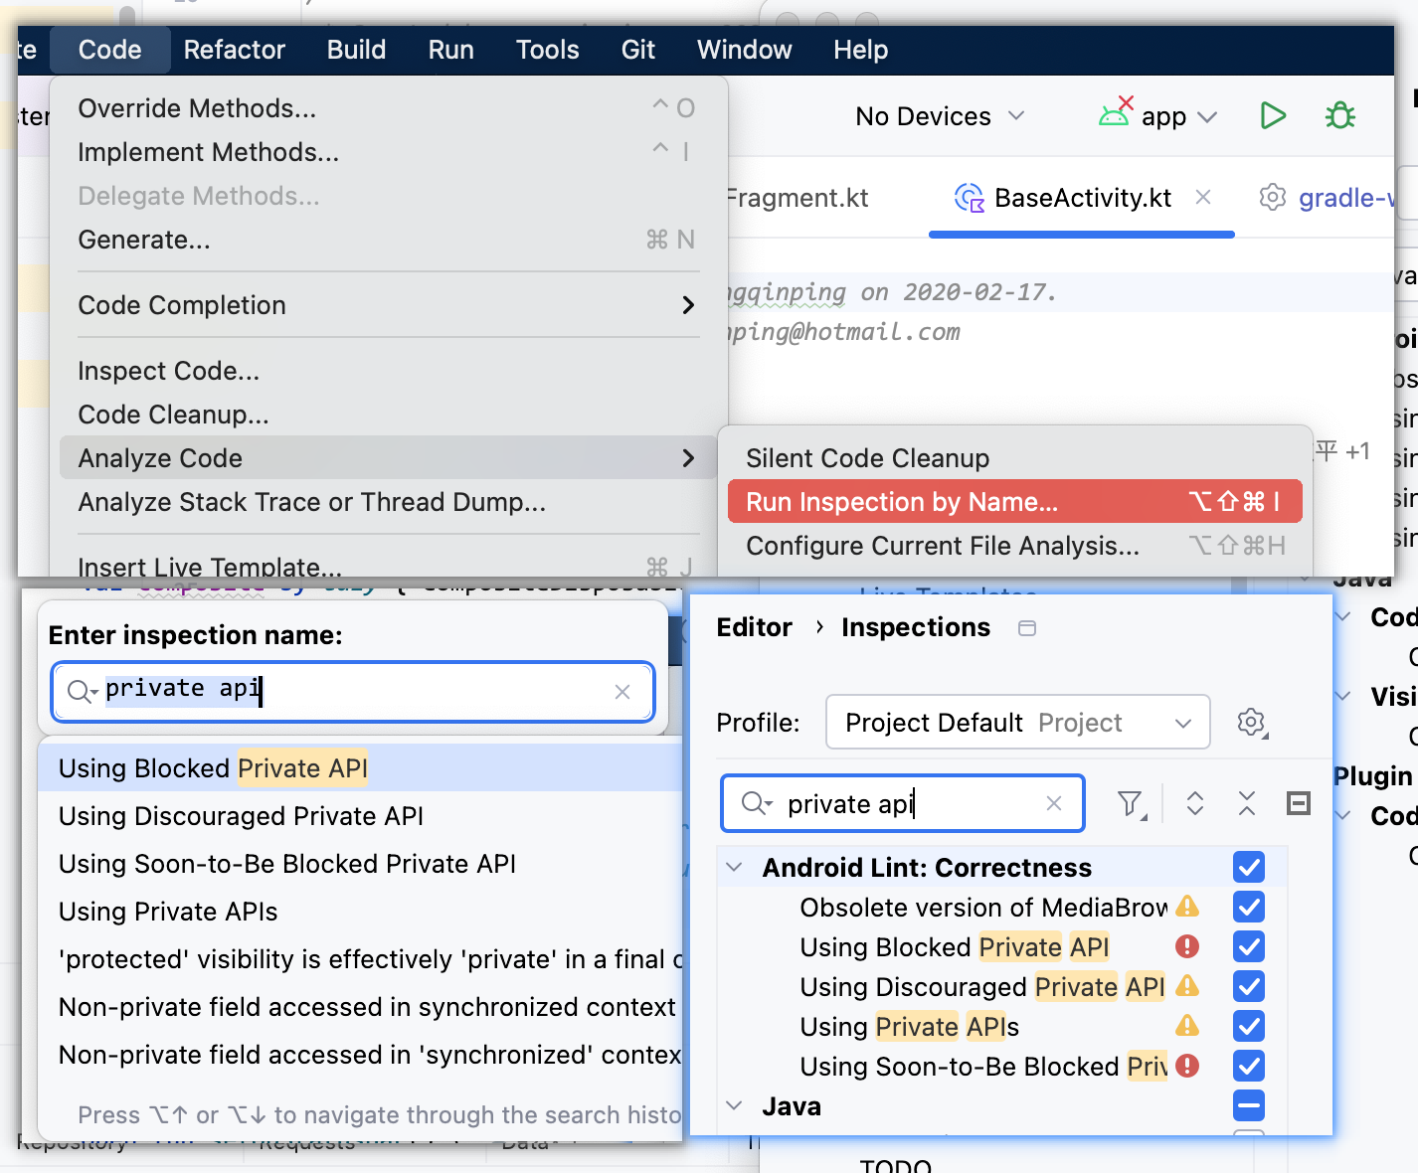
Task: Toggle the Java inspections group checkbox
Action: coord(1249,1105)
